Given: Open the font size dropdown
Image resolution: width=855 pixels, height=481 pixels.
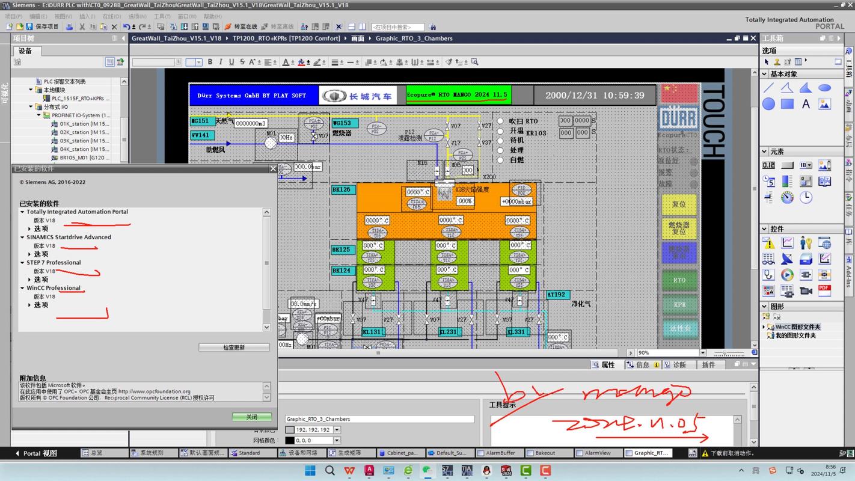Looking at the screenshot, I should pos(199,62).
